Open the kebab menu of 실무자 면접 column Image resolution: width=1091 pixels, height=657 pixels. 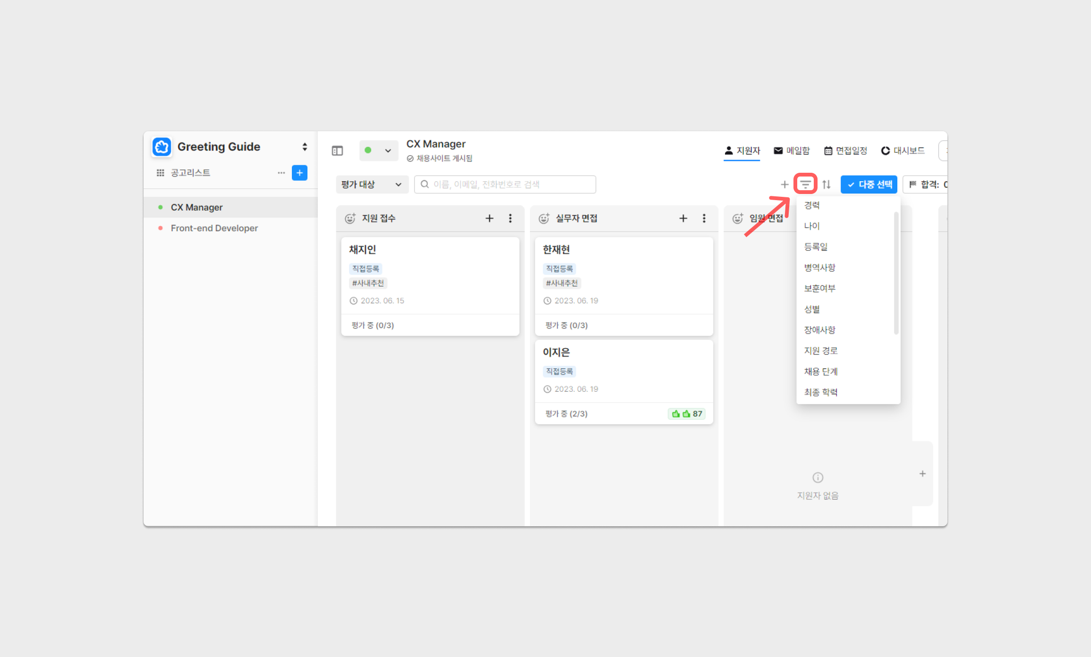click(704, 218)
